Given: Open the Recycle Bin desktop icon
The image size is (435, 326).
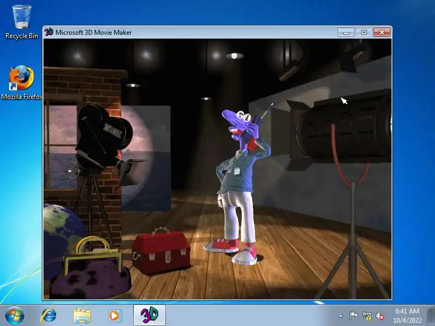Looking at the screenshot, I should coord(21,22).
